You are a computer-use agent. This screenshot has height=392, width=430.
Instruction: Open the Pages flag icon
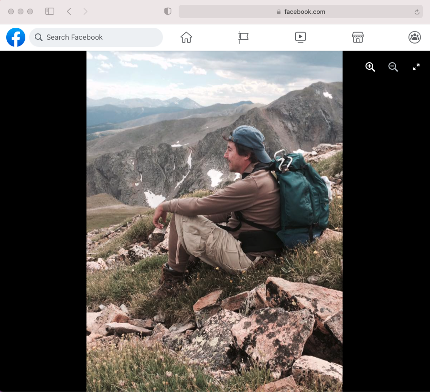click(x=243, y=37)
